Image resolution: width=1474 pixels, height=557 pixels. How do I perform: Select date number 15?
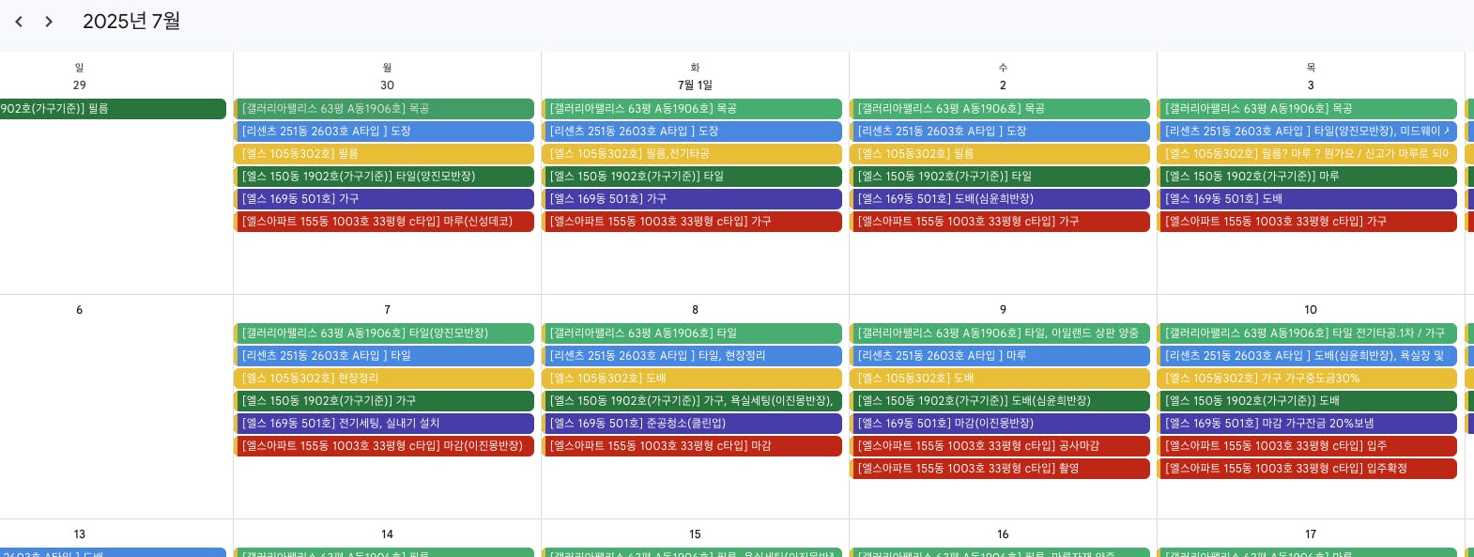(695, 534)
